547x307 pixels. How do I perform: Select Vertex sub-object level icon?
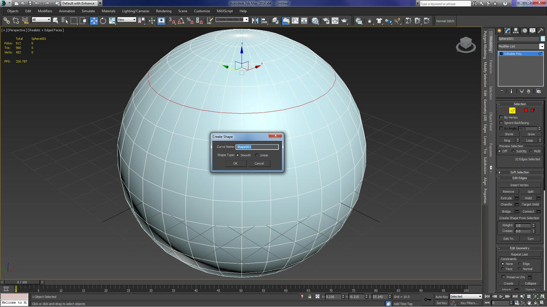tap(506, 110)
